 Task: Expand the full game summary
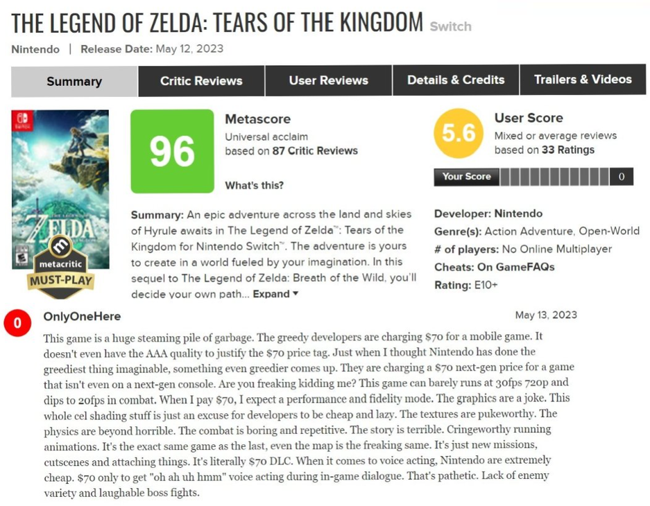[x=275, y=294]
